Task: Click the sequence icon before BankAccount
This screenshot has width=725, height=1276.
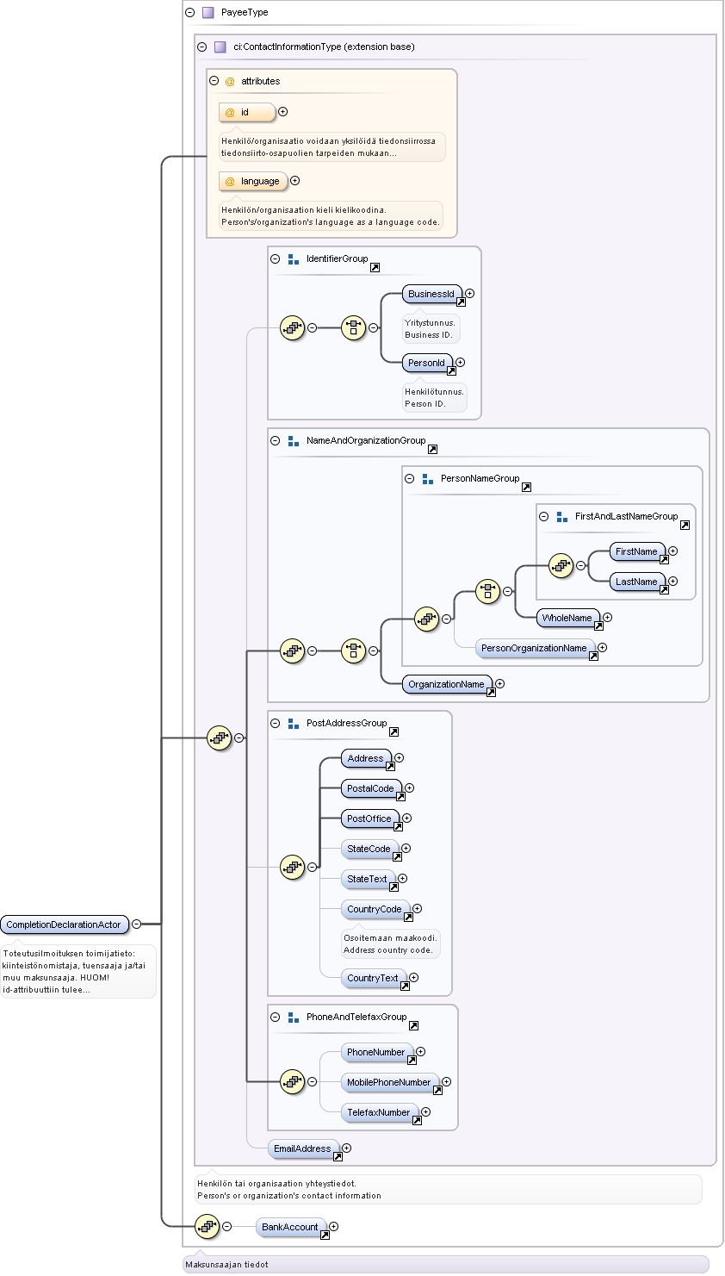Action: (208, 1227)
